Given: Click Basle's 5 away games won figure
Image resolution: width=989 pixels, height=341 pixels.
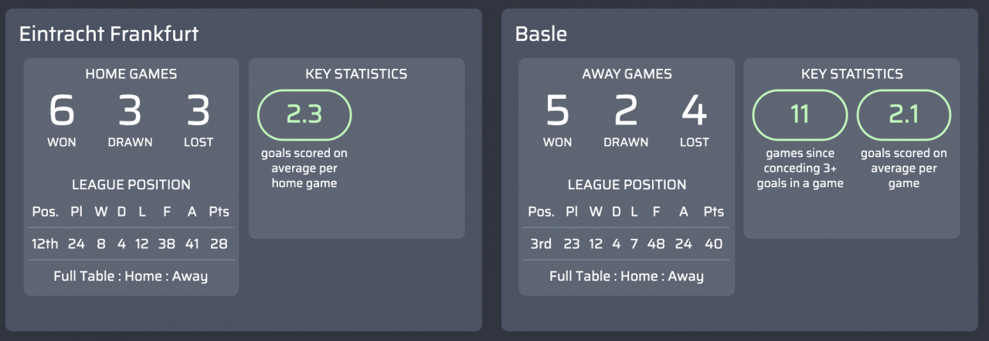Looking at the screenshot, I should pos(557,111).
